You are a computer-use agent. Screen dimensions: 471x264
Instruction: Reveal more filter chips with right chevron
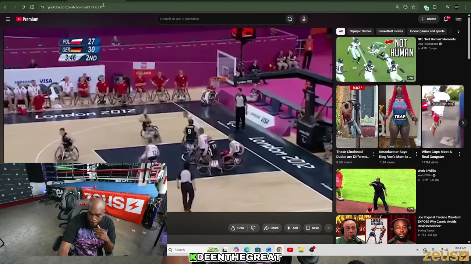(x=458, y=32)
